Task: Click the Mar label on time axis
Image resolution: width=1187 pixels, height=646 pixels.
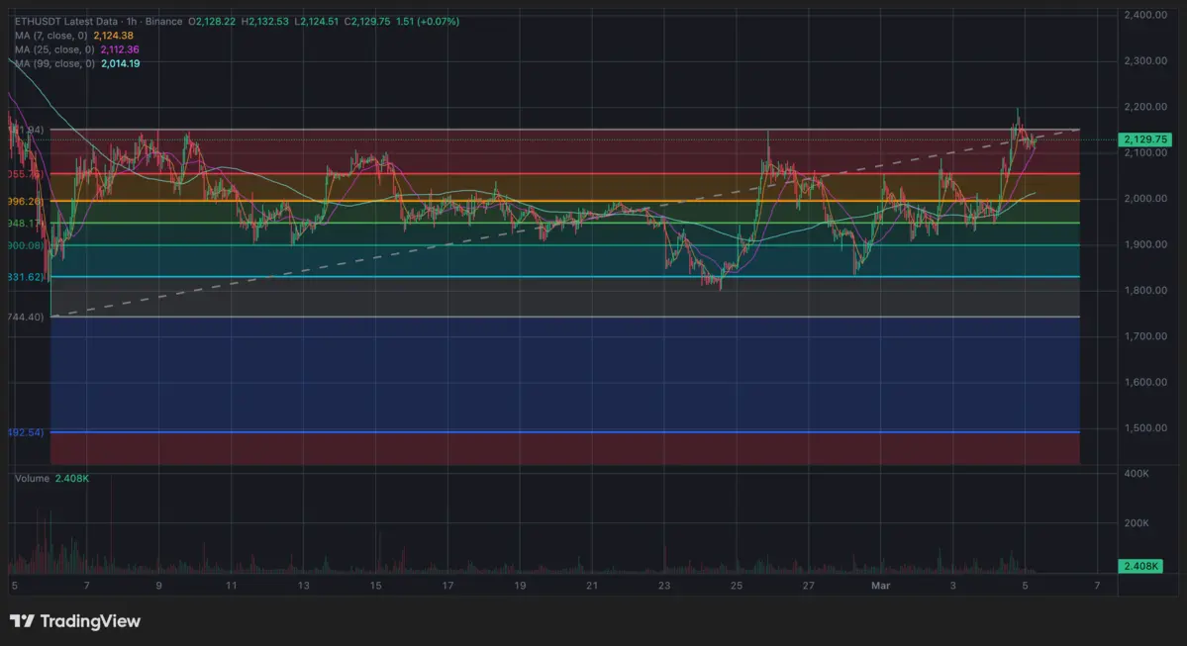Action: [x=881, y=587]
